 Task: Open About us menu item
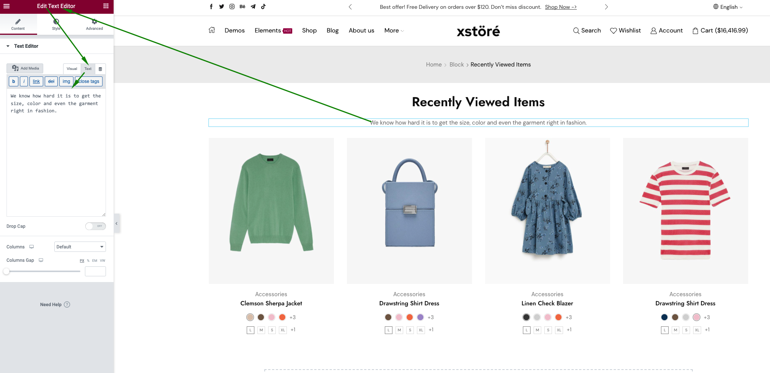(361, 31)
